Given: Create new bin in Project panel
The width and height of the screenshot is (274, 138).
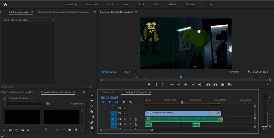Looking at the screenshot, I should click(x=70, y=130).
